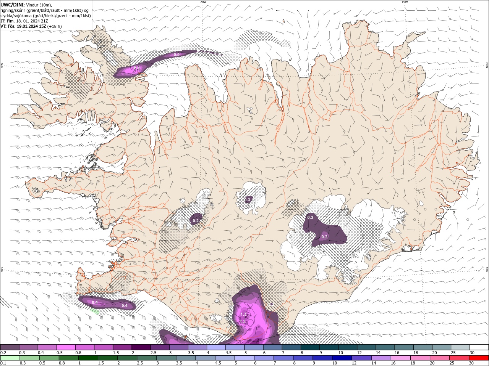Select the mauve 0.3 swatch in upper legend

[x=28, y=347]
